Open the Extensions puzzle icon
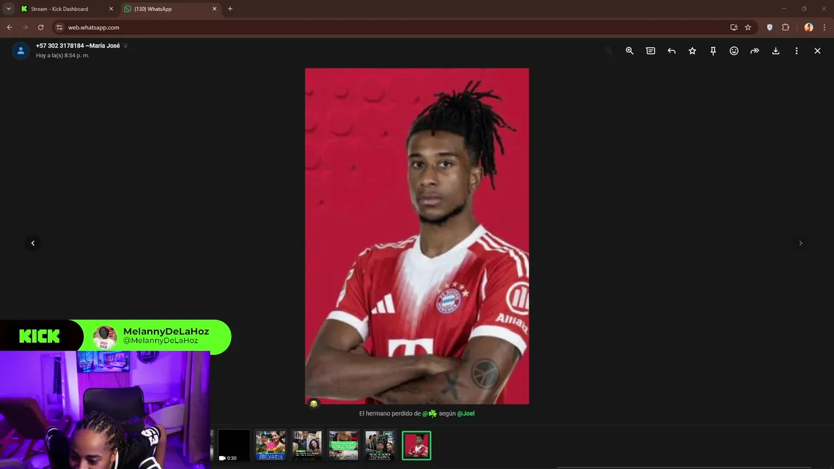Viewport: 834px width, 469px height. pyautogui.click(x=785, y=27)
